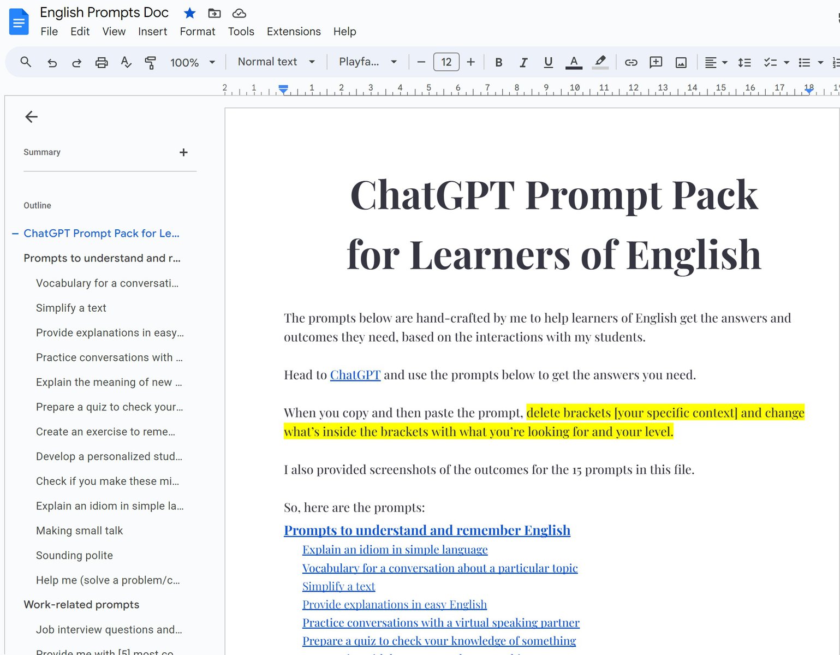Print the document with printer icon
This screenshot has width=840, height=655.
point(102,62)
